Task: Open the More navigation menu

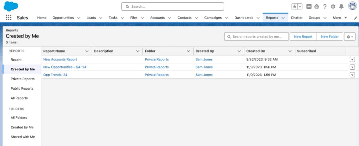Action: click(340, 18)
